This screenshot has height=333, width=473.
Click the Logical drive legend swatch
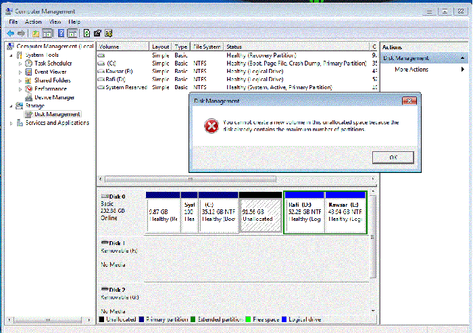coord(284,319)
